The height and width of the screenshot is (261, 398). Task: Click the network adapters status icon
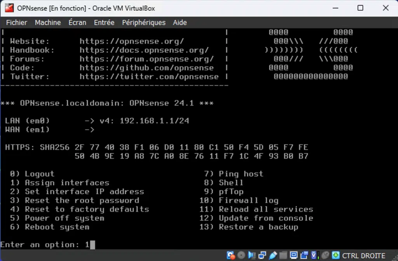(262, 255)
